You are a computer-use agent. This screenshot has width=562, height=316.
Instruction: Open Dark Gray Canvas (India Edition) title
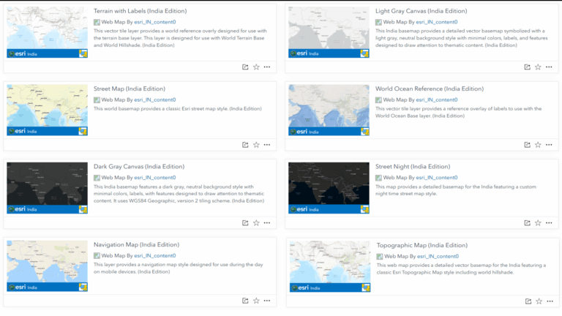coord(139,167)
